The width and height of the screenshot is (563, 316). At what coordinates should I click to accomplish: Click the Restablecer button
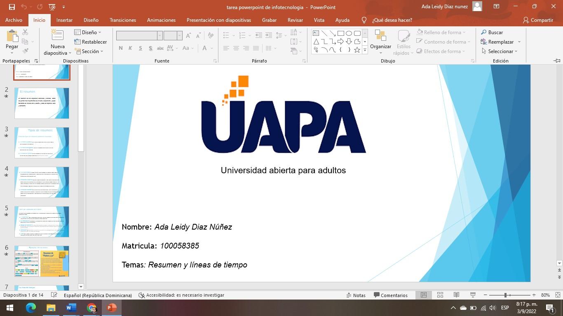91,42
